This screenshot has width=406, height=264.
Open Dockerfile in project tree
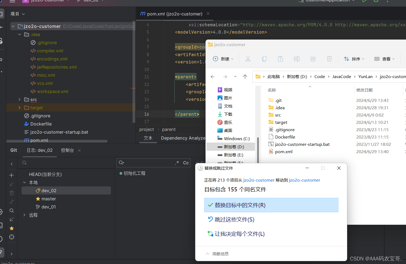point(41,124)
